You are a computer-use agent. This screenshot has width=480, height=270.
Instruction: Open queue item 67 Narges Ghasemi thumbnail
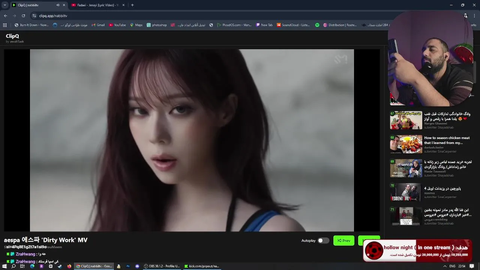tap(406, 120)
